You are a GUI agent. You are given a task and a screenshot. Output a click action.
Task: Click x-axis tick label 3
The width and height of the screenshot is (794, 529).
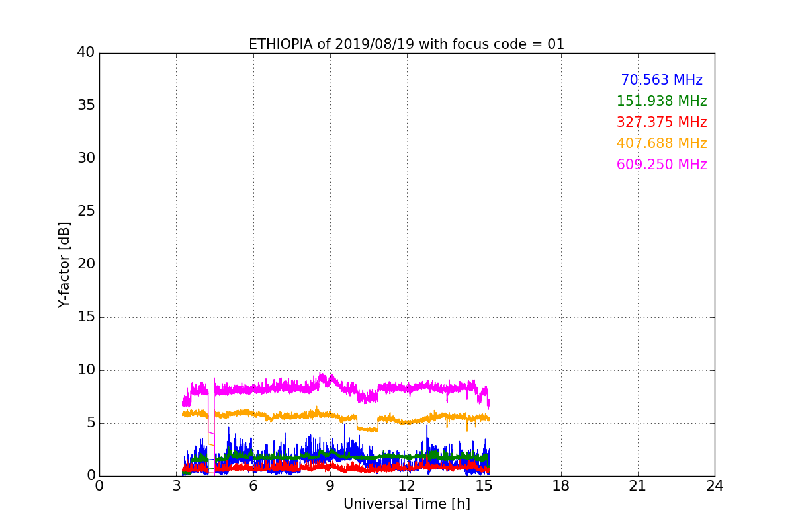pyautogui.click(x=176, y=485)
